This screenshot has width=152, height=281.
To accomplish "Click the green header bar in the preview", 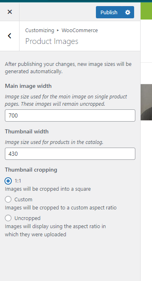I will pyautogui.click(x=146, y=11).
